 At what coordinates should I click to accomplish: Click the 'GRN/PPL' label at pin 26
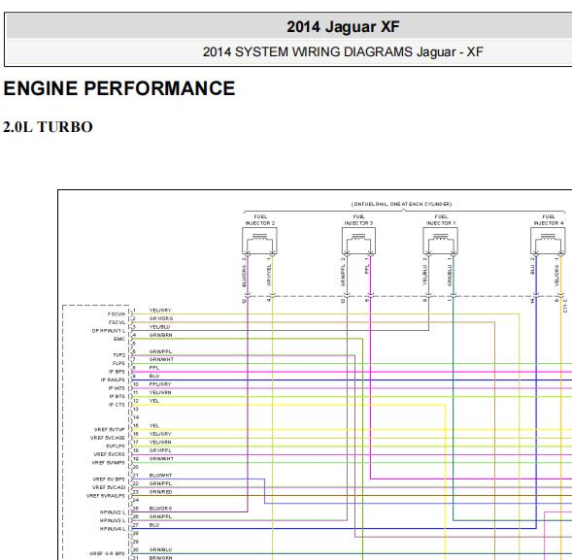pos(160,516)
